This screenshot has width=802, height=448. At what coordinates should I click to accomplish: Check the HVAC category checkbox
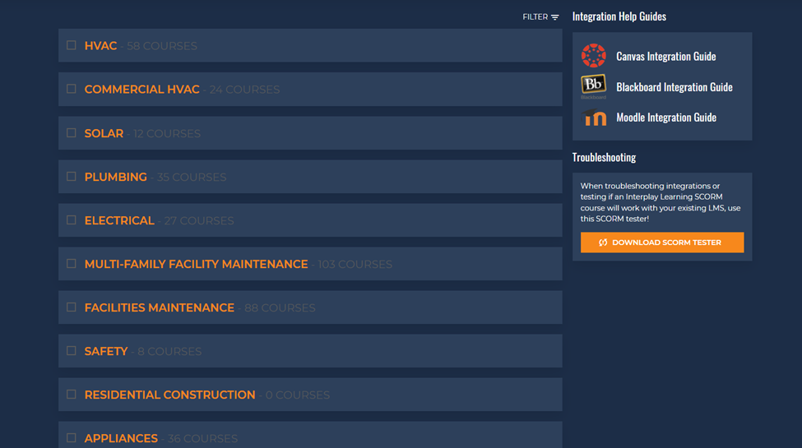click(71, 45)
